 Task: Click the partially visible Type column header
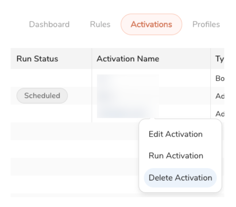[x=219, y=59]
